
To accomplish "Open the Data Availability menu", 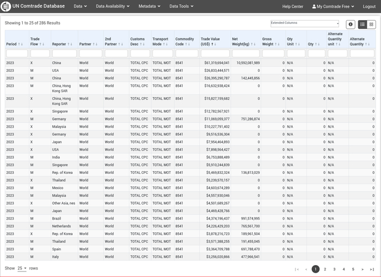I will pyautogui.click(x=113, y=7).
